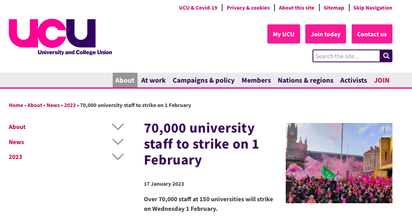
Task: Open the UCU & Covid-19 link
Action: (x=198, y=8)
